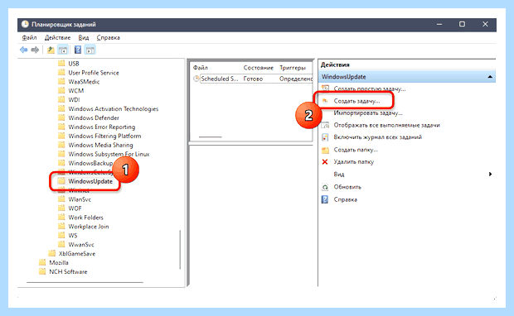Click the Work Folders folder icon
Viewport: 514px width, 316px height.
61,217
